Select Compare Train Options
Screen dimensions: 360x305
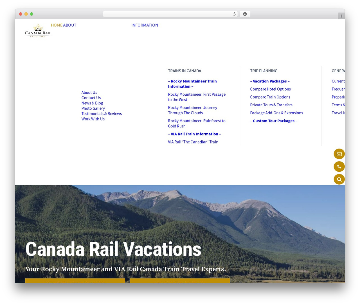coord(270,97)
